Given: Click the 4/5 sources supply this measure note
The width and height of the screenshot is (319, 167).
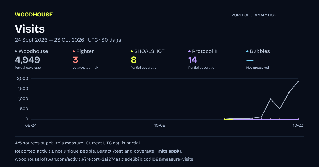Looking at the screenshot, I should (x=49, y=143).
